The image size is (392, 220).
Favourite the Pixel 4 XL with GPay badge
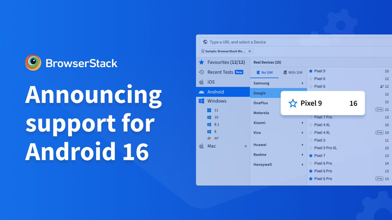pos(311,133)
